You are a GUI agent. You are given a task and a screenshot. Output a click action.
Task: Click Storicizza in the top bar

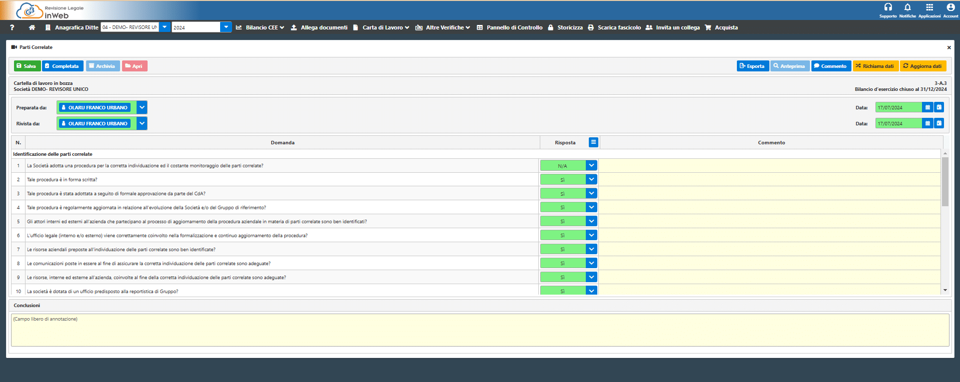(565, 27)
